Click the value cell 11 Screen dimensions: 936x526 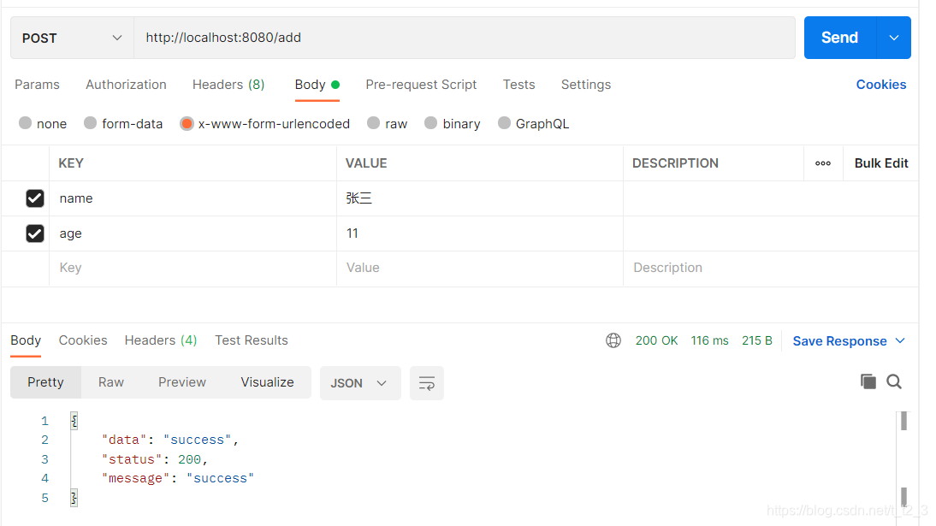point(480,233)
